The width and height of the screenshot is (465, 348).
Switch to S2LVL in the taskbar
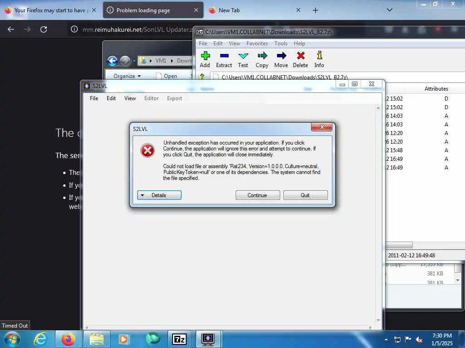coord(208,339)
